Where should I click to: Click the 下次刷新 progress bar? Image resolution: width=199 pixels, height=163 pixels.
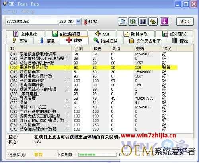pos(98,155)
